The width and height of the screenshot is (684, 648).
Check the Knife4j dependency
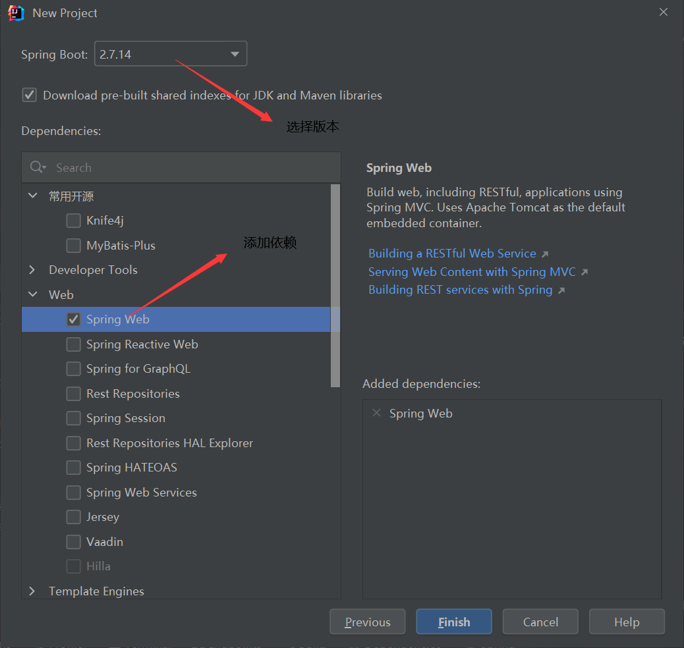click(x=73, y=220)
